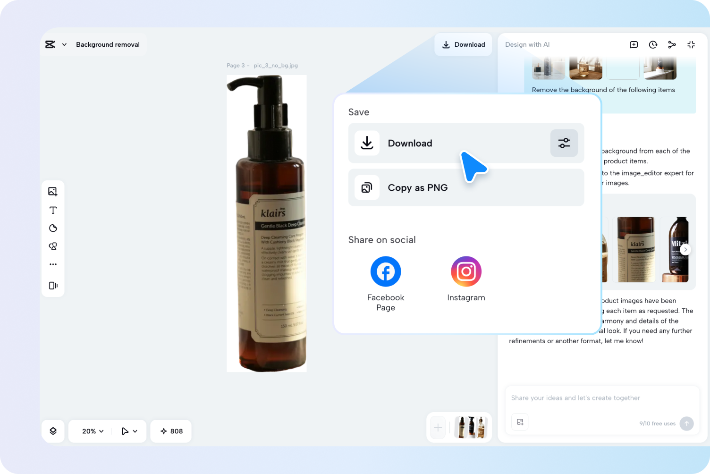Click the top Download button
Image resolution: width=710 pixels, height=474 pixels.
coord(463,44)
